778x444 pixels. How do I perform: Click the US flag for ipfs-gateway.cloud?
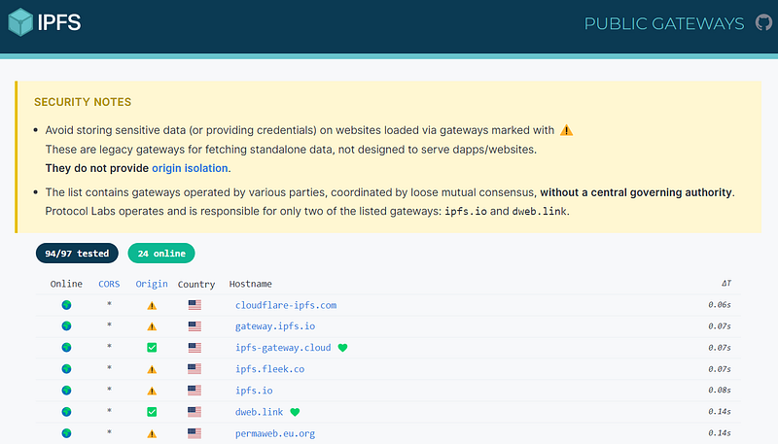click(194, 348)
